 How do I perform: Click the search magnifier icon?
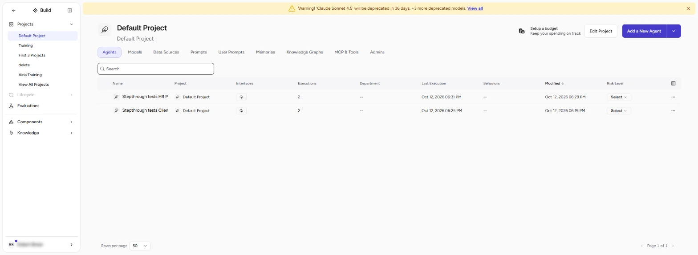tap(102, 69)
